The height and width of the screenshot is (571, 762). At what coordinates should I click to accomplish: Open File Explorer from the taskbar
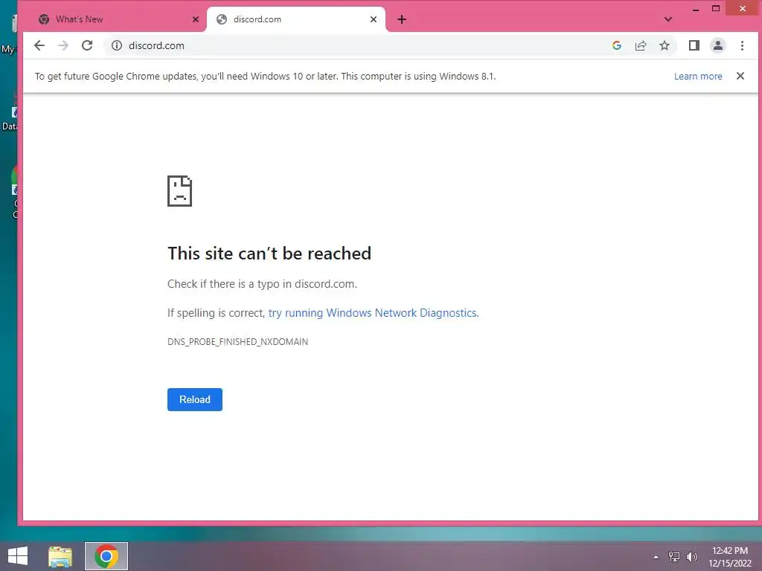click(x=60, y=556)
